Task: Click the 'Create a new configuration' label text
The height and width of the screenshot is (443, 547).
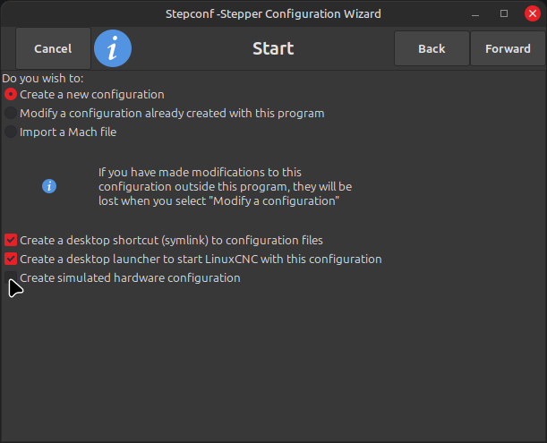Action: (x=92, y=95)
